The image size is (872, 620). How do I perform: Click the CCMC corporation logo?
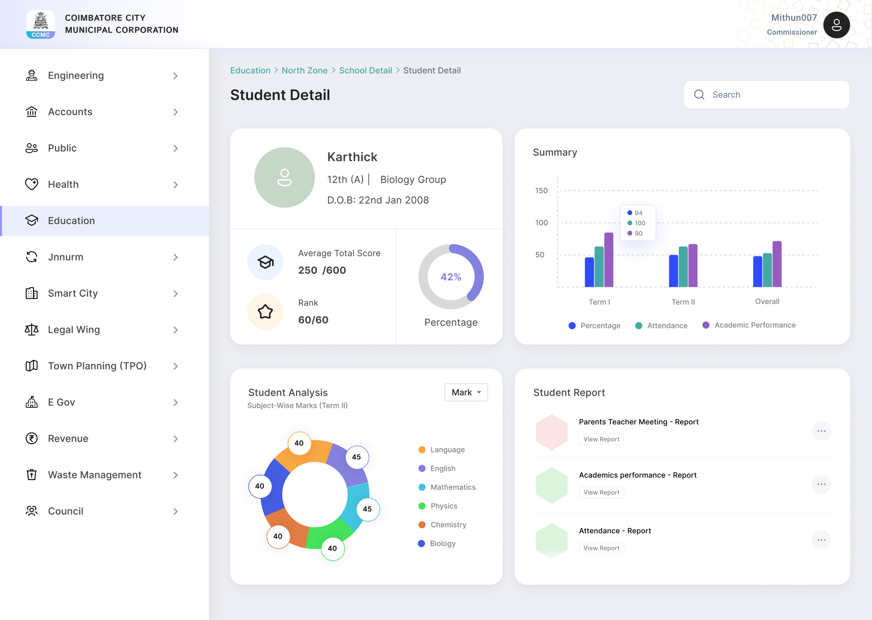[41, 24]
